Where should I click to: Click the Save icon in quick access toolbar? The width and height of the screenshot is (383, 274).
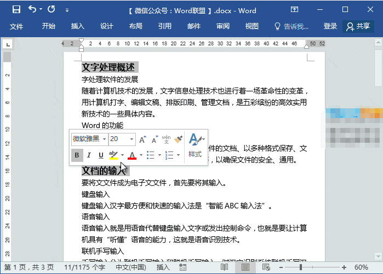click(16, 9)
